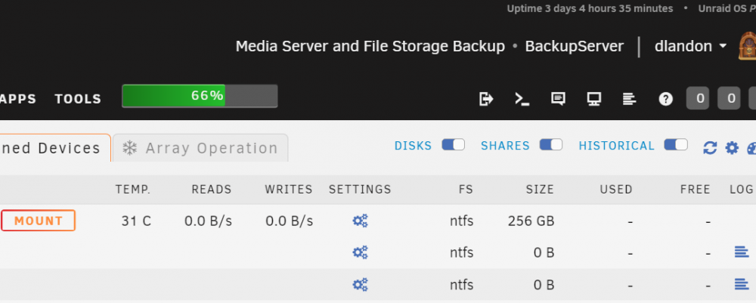
Task: Open the terminal icon
Action: (x=522, y=99)
